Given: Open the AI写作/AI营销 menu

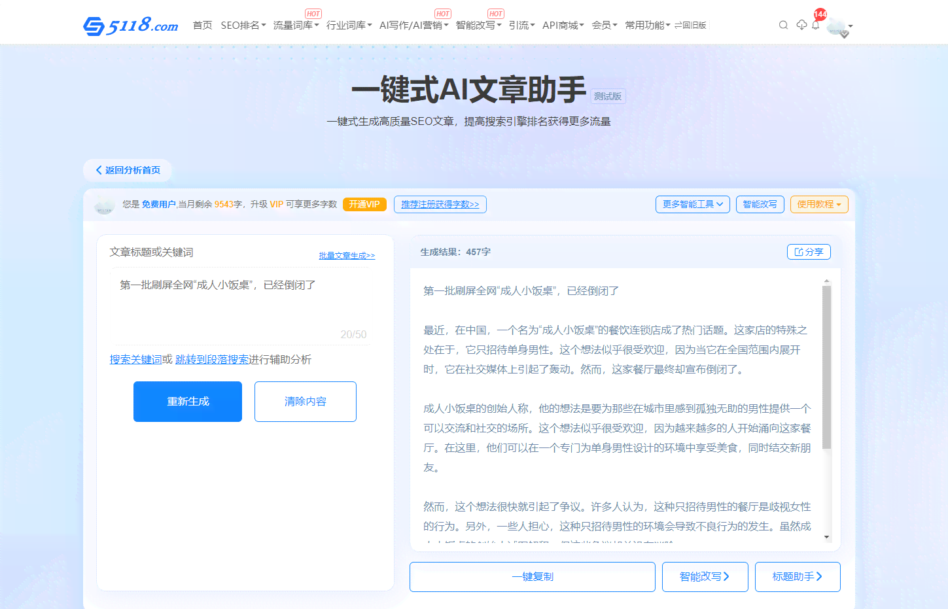Looking at the screenshot, I should (x=413, y=25).
